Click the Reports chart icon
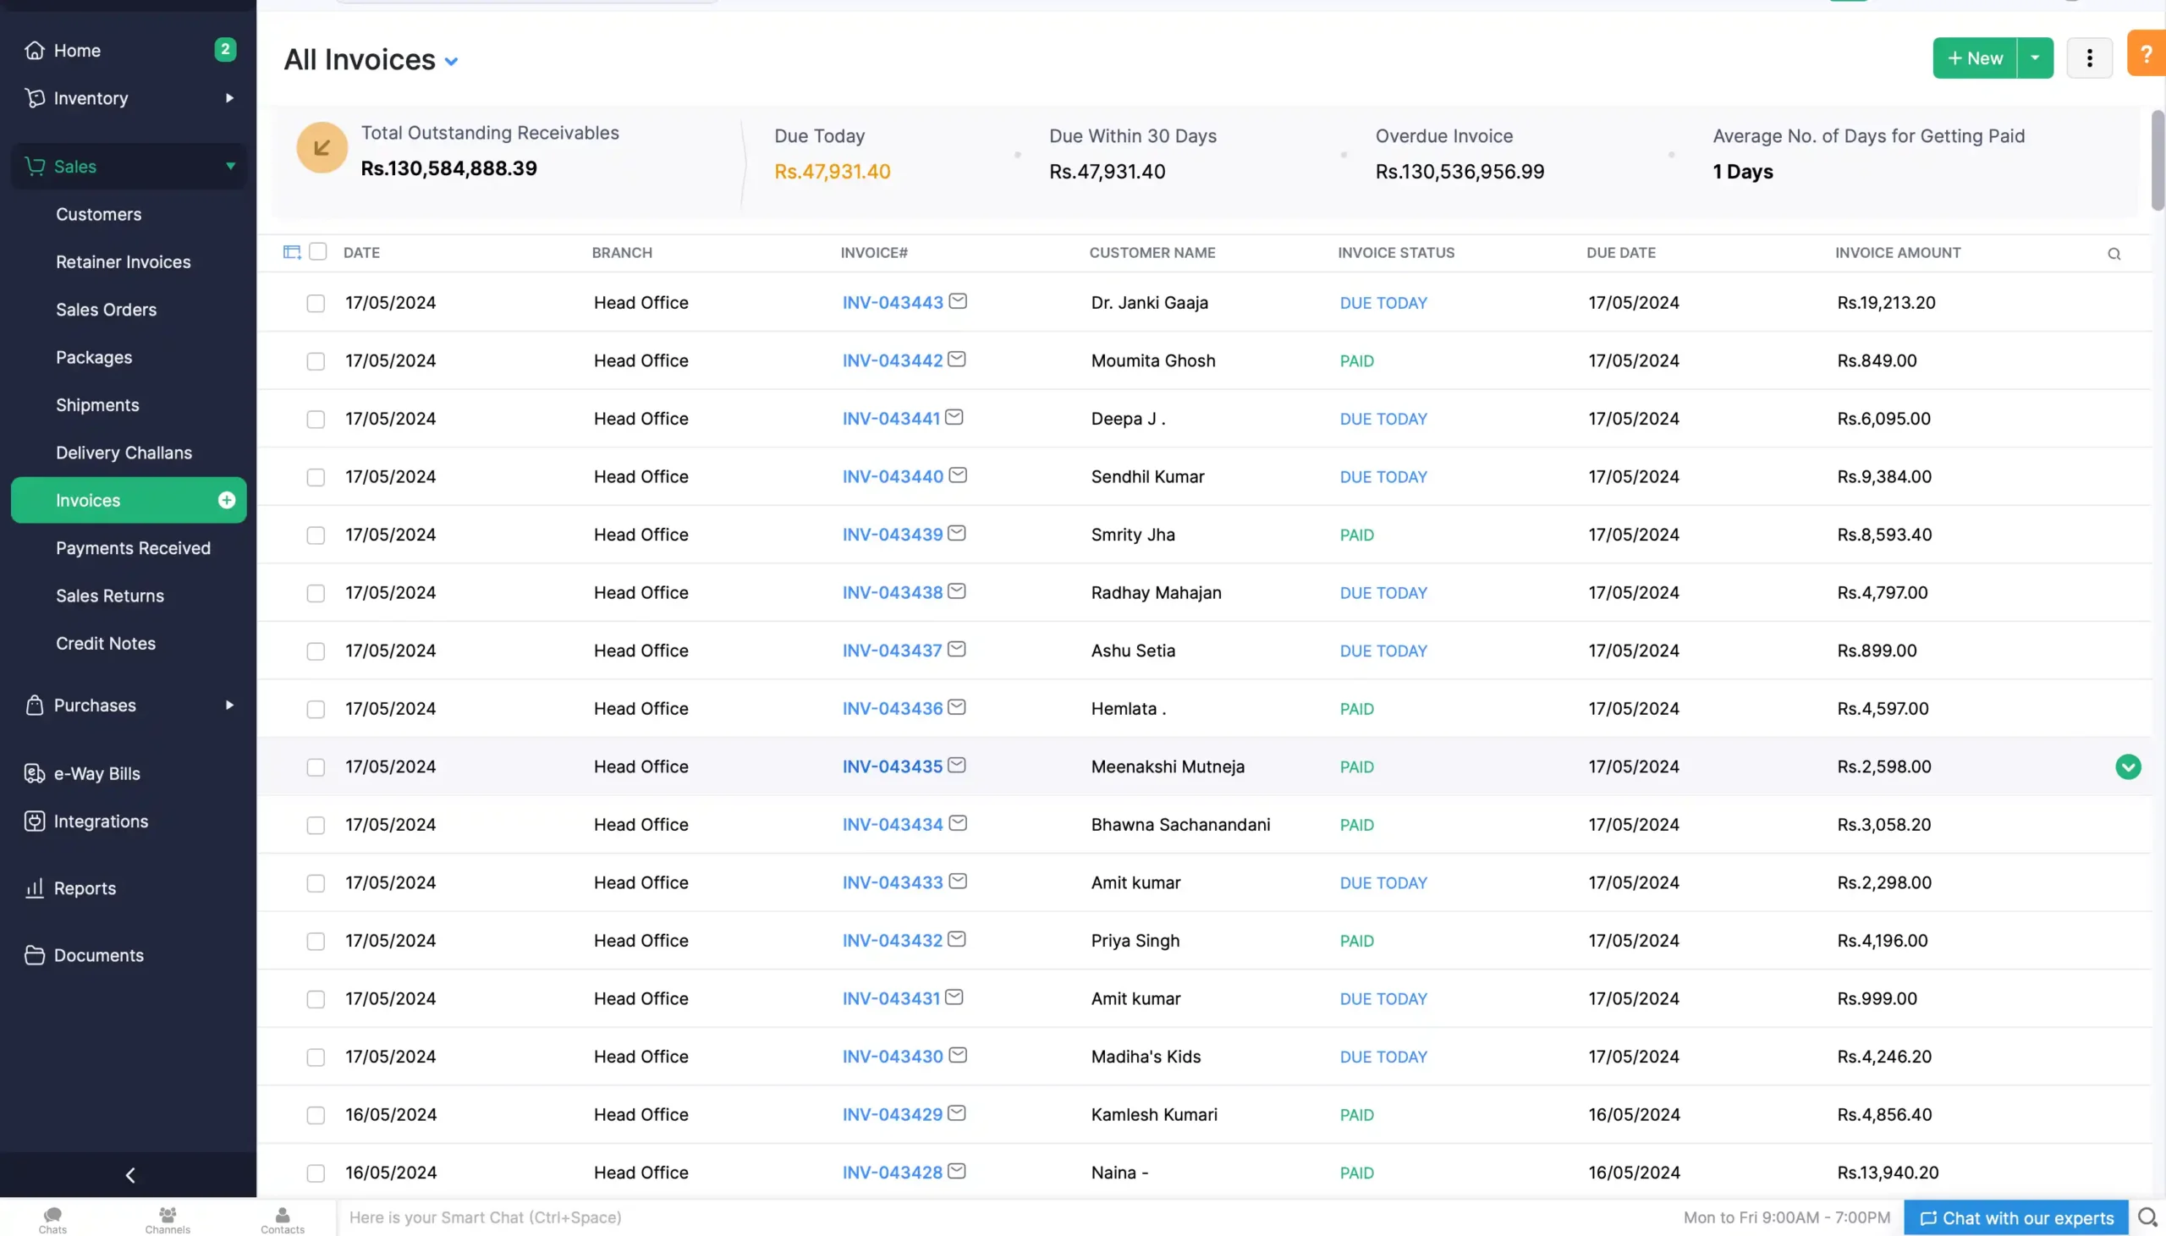The width and height of the screenshot is (2166, 1236). point(34,887)
